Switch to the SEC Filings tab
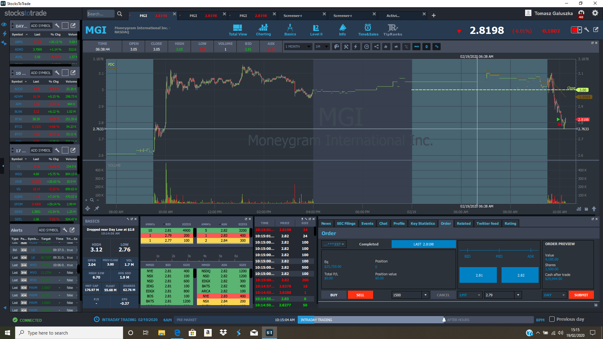 coord(346,223)
